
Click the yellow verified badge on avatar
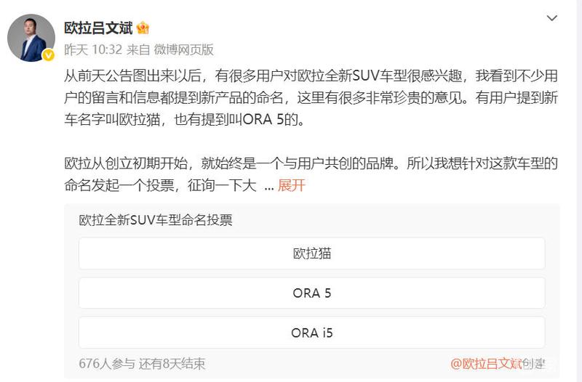(x=48, y=55)
